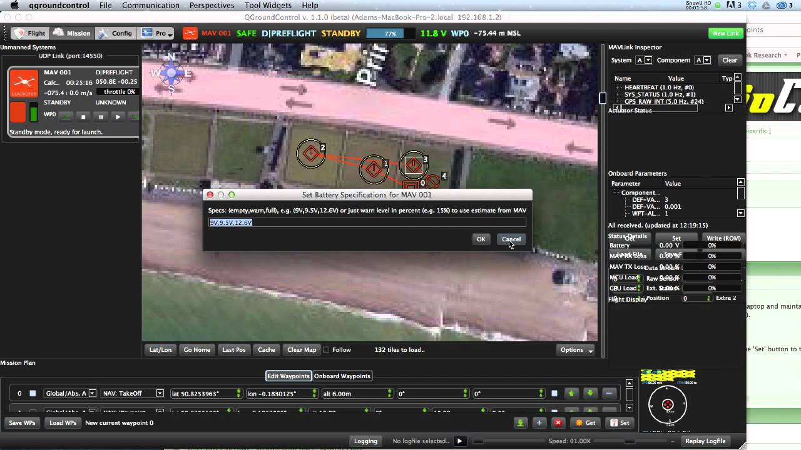Open the Global/Abs. A frame dropdown for waypoint 0
801x450 pixels.
coord(70,394)
